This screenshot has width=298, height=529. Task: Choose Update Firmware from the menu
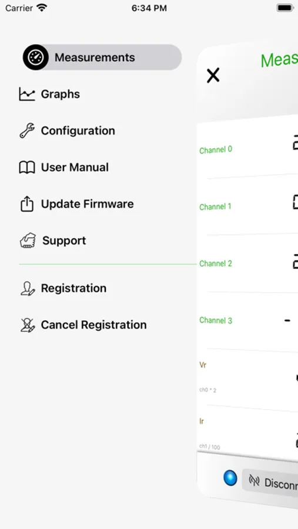87,204
